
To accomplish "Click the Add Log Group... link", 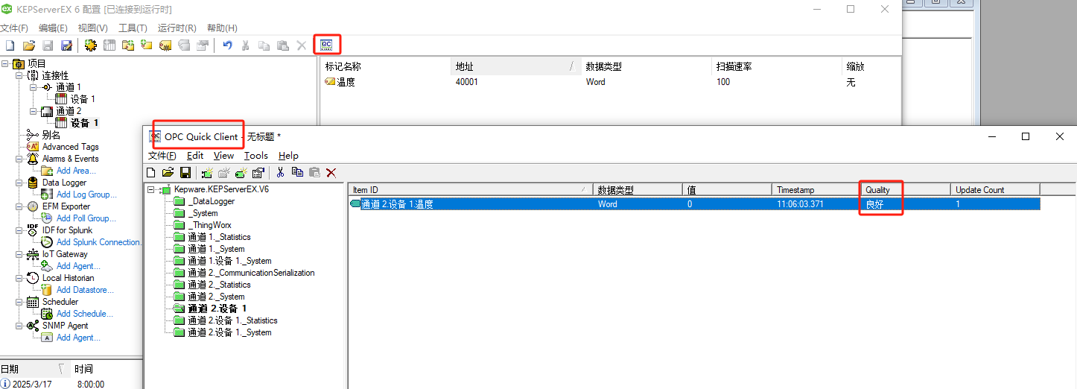I will coord(86,194).
